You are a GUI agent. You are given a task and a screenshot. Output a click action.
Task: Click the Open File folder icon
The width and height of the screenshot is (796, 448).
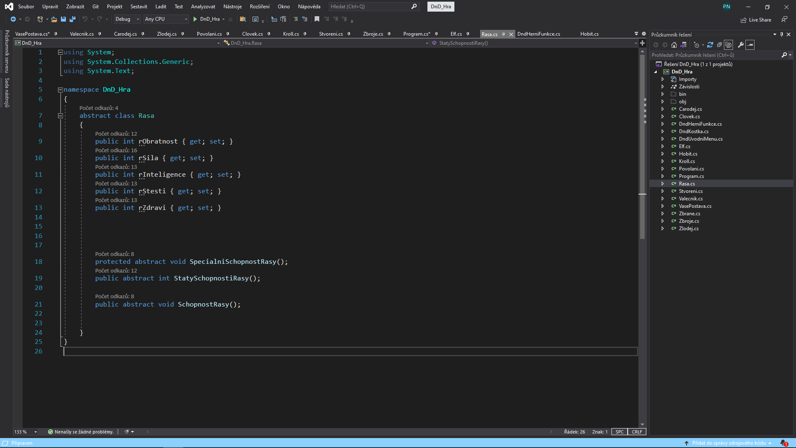click(x=54, y=19)
